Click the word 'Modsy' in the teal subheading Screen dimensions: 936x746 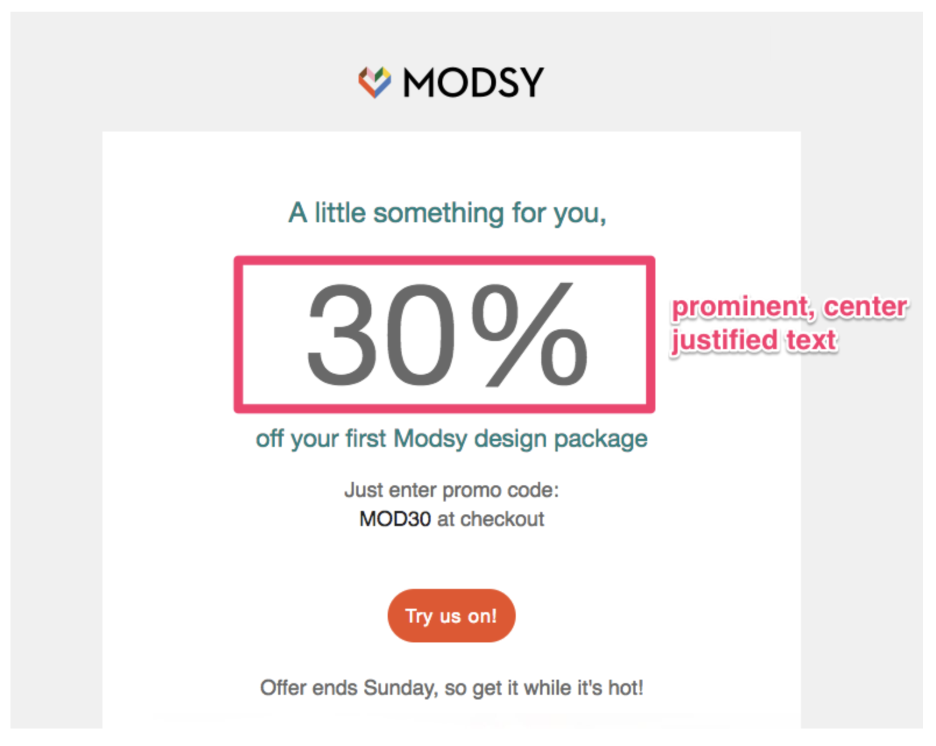(430, 439)
